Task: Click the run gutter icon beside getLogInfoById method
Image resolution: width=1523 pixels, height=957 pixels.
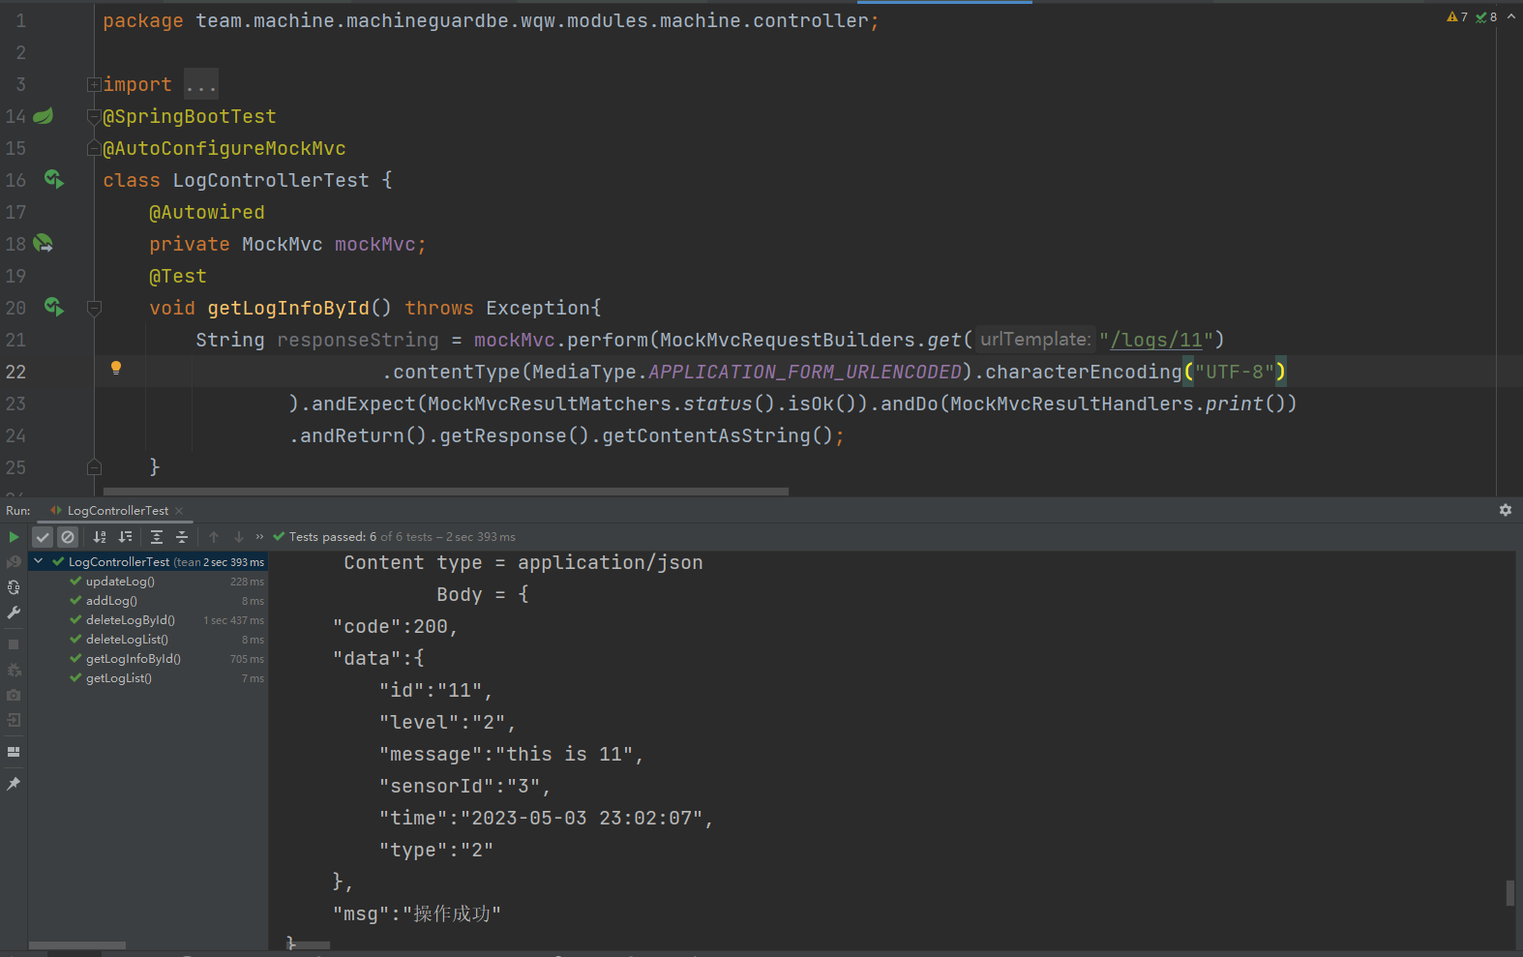Action: pos(54,308)
